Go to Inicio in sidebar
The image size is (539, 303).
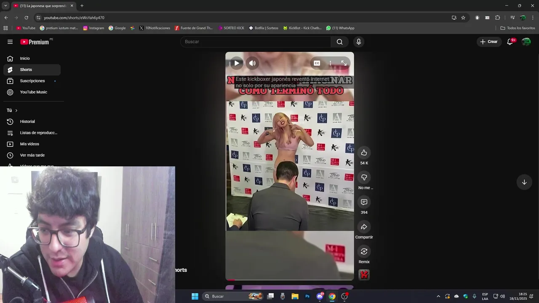(x=32, y=58)
